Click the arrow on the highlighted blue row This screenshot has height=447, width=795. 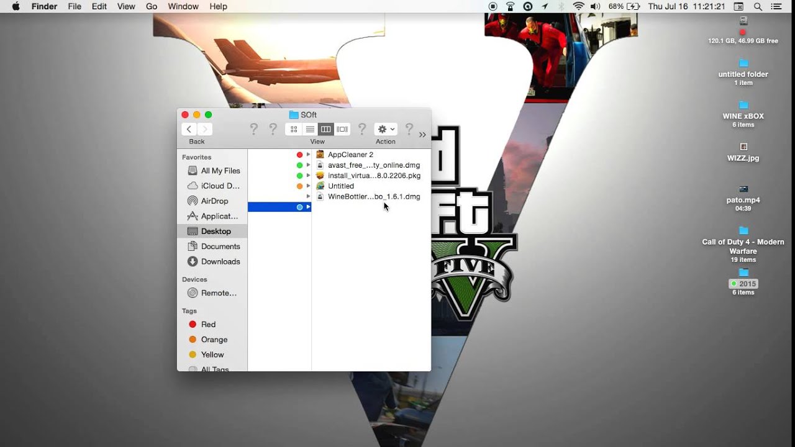[308, 207]
